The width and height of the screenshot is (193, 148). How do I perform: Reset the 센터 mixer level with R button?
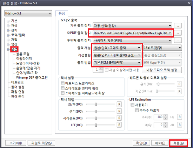pyautogui.click(x=119, y=111)
